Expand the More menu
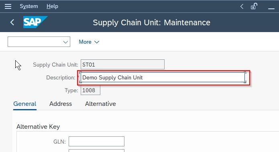 point(89,42)
